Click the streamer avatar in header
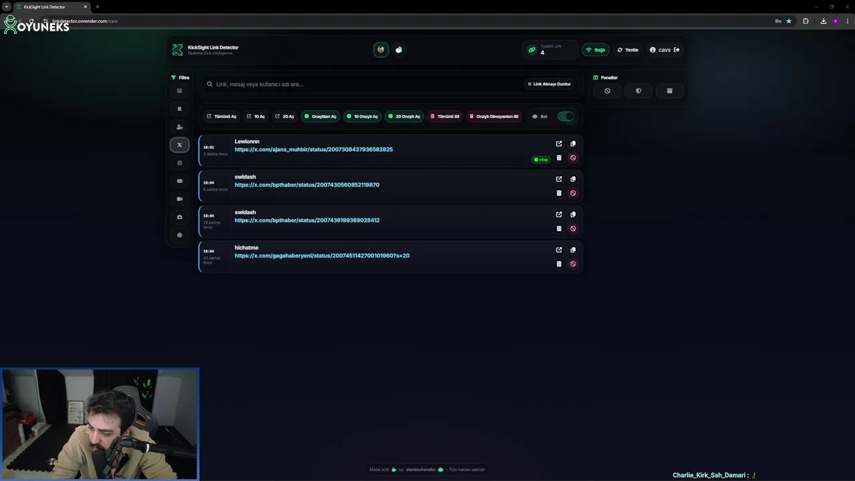The width and height of the screenshot is (855, 481). (381, 49)
